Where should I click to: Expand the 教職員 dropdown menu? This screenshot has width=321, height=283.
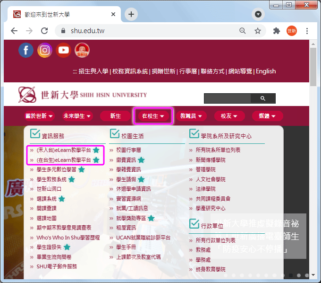pos(191,116)
